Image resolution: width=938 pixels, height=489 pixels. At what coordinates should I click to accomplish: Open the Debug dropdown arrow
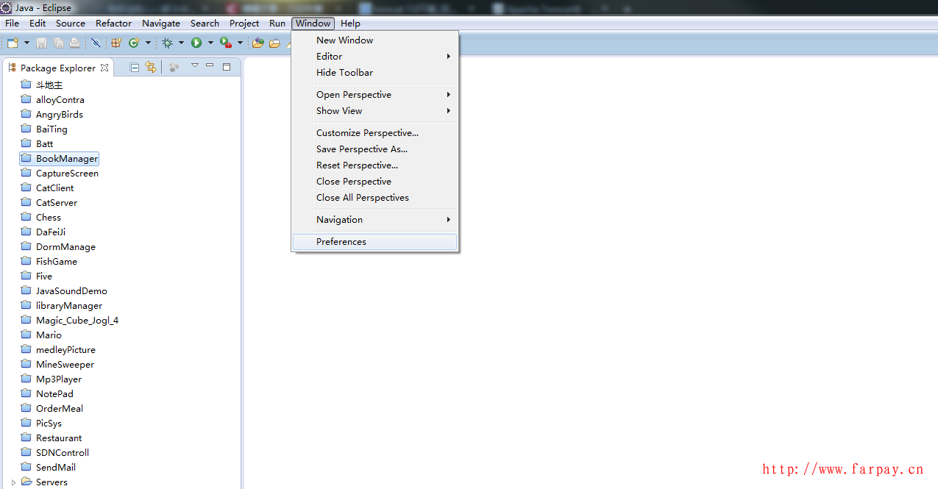(181, 43)
